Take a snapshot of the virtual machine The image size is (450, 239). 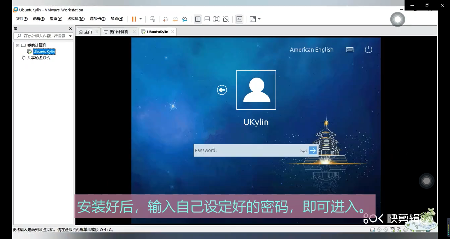click(166, 19)
